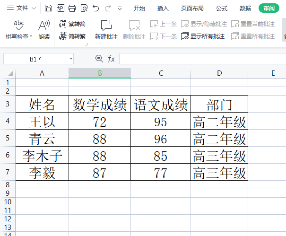286x236 pixels.
Task: Go to 下一条 next comment
Action: click(x=164, y=36)
